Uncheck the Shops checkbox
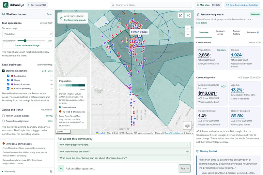 coord(8,80)
